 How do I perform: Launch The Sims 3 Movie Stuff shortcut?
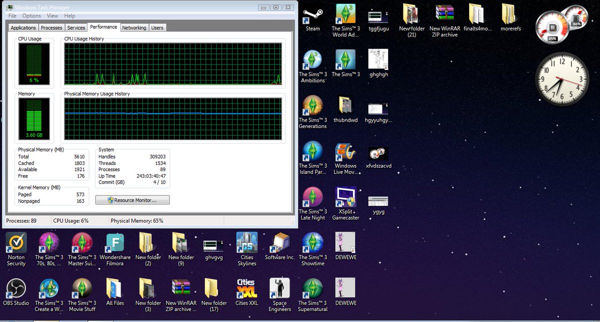(x=82, y=295)
